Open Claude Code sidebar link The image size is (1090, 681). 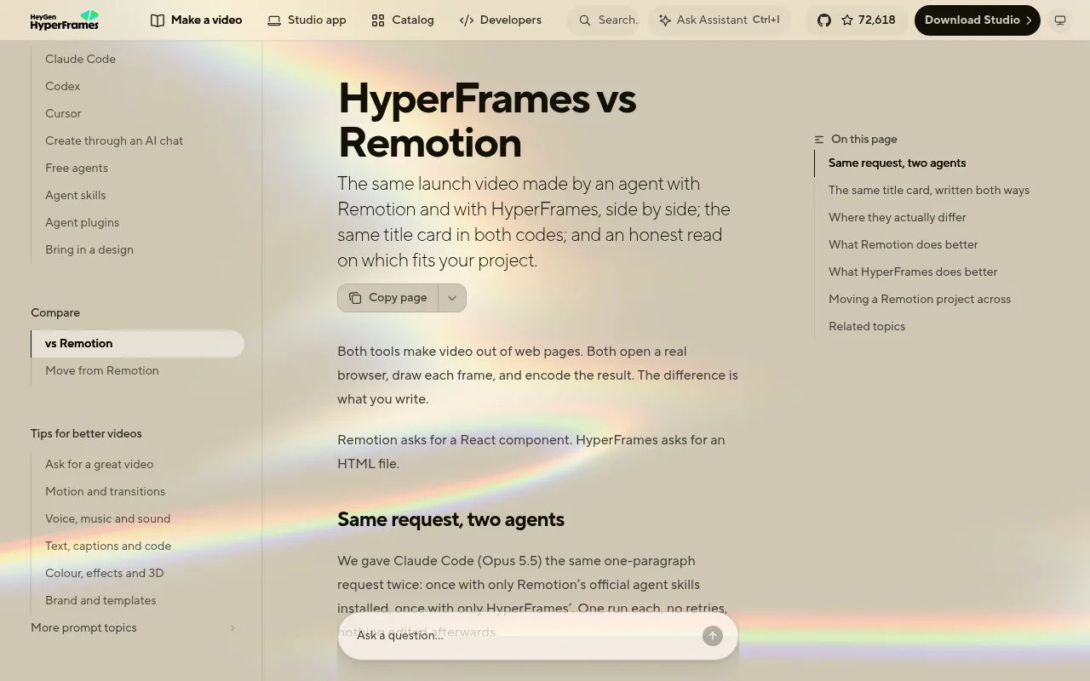80,59
